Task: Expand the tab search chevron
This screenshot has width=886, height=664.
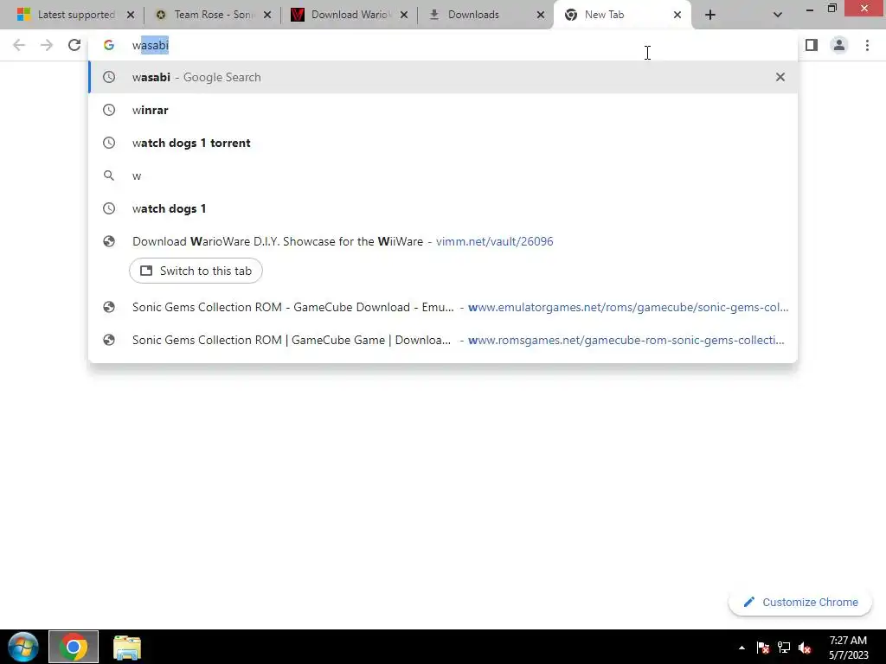Action: pyautogui.click(x=778, y=15)
